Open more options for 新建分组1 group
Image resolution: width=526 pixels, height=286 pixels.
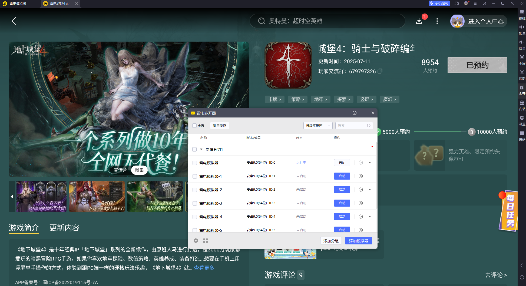369,149
